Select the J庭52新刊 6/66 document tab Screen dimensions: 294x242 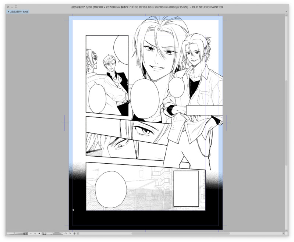[x=18, y=12]
